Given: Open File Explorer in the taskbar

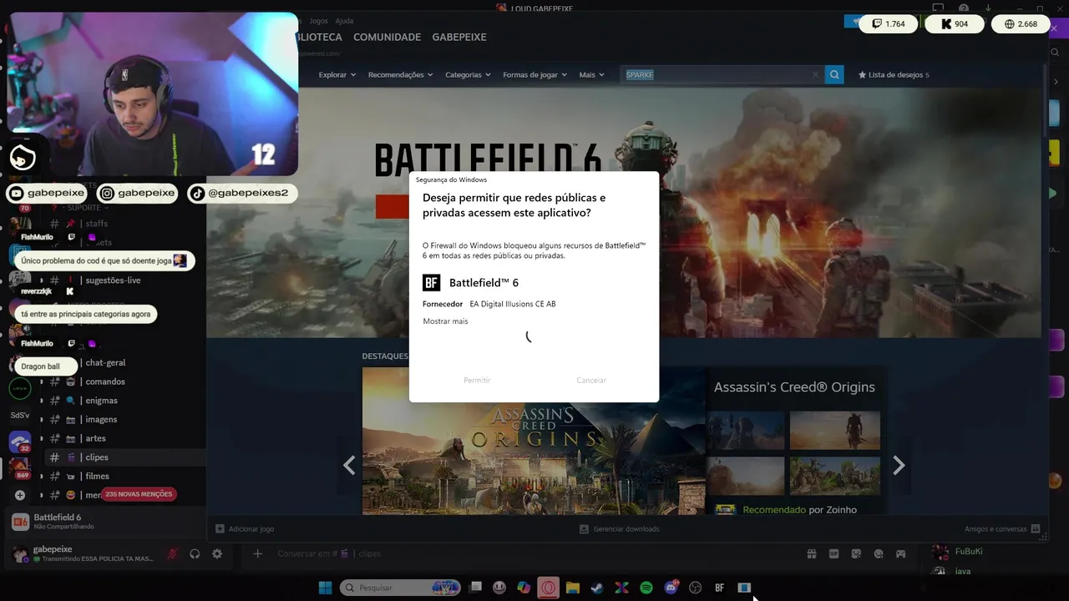Looking at the screenshot, I should pos(573,588).
